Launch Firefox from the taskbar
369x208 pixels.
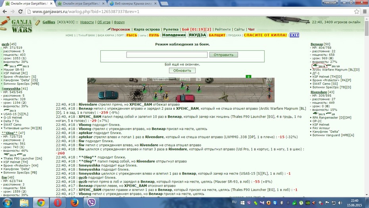pos(75,202)
